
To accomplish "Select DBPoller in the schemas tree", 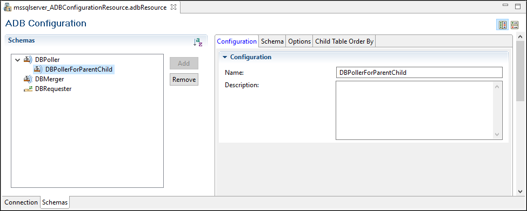I will click(x=48, y=60).
